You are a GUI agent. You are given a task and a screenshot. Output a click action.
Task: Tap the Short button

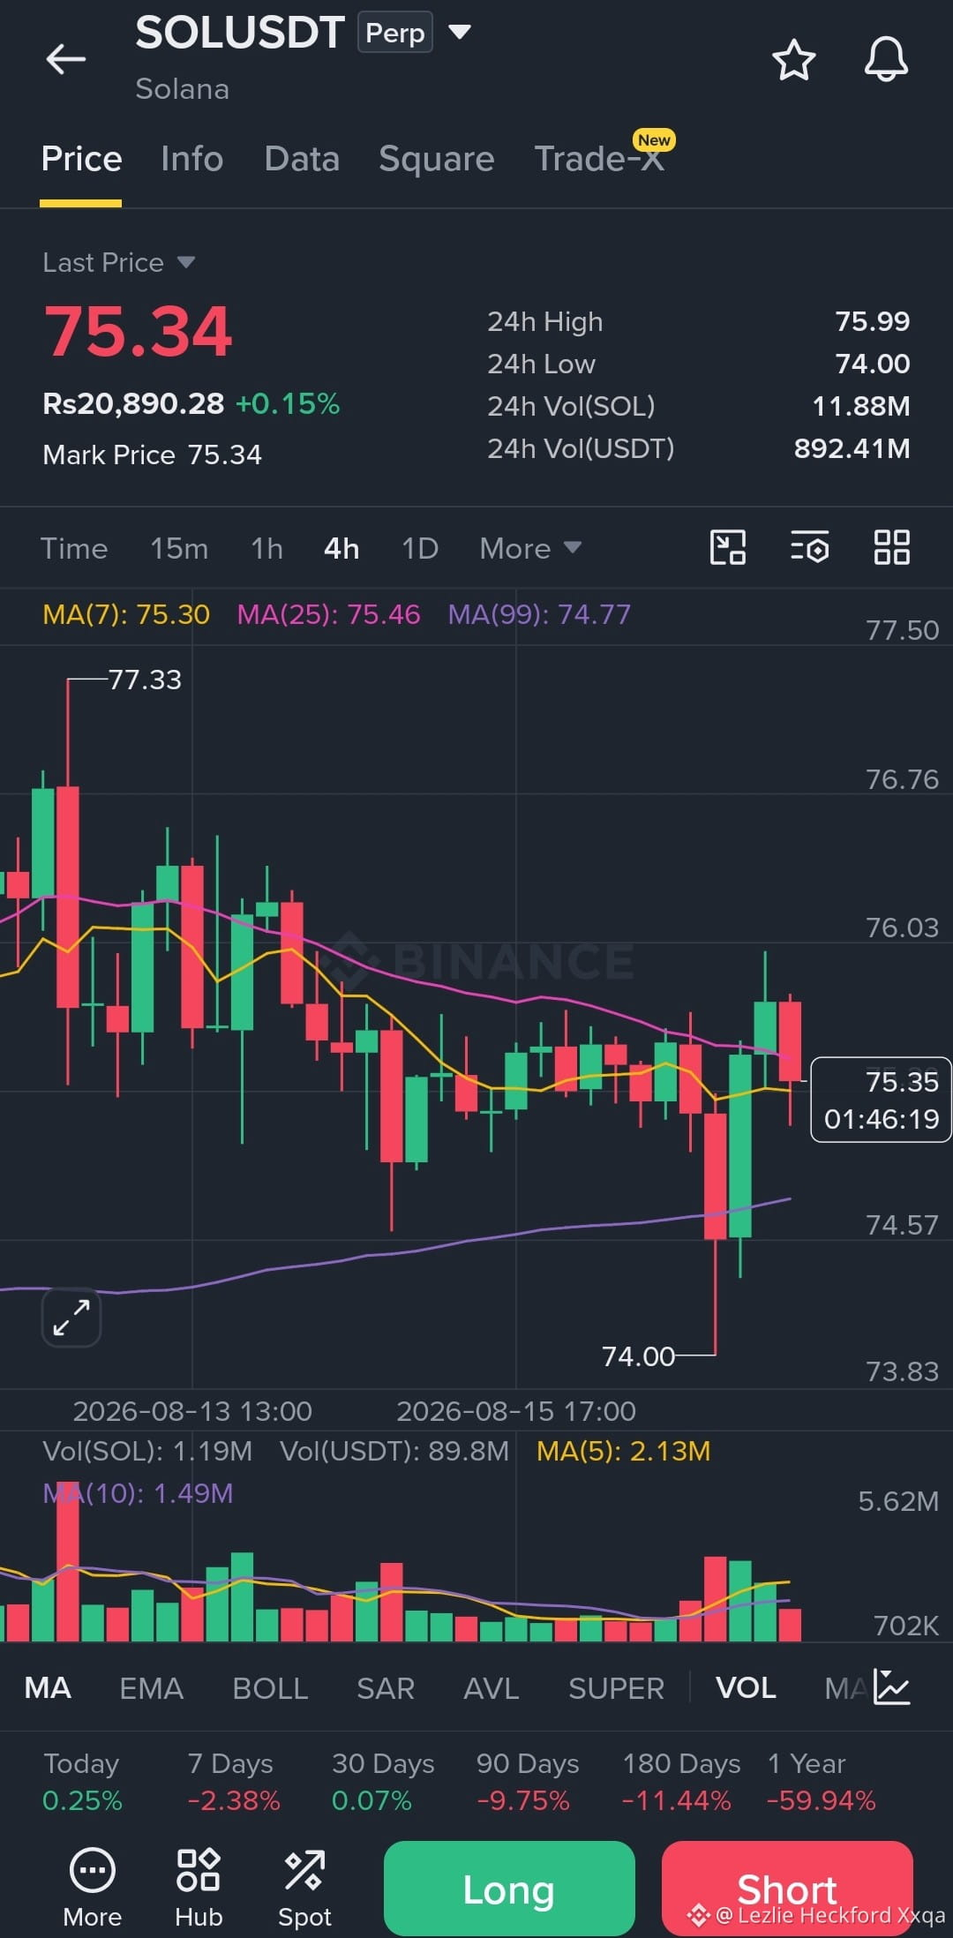[x=787, y=1889]
